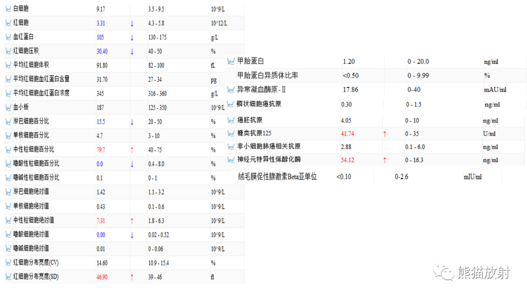Click the 癌胚抗原 value 4.05
The image size is (527, 296).
346,120
